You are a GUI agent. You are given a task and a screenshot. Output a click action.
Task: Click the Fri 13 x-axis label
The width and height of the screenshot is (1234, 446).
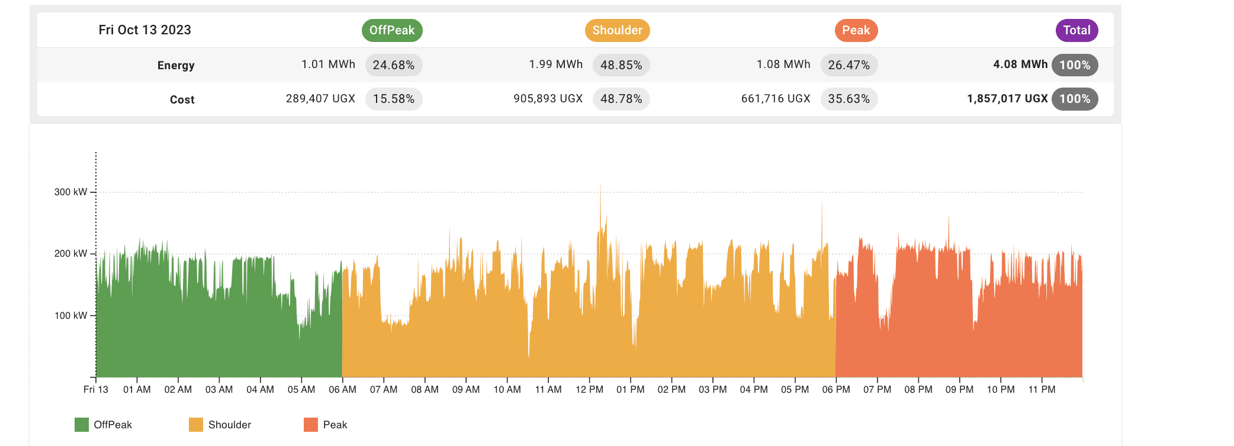(96, 390)
